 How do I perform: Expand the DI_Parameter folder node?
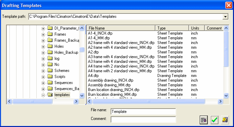click(43, 29)
